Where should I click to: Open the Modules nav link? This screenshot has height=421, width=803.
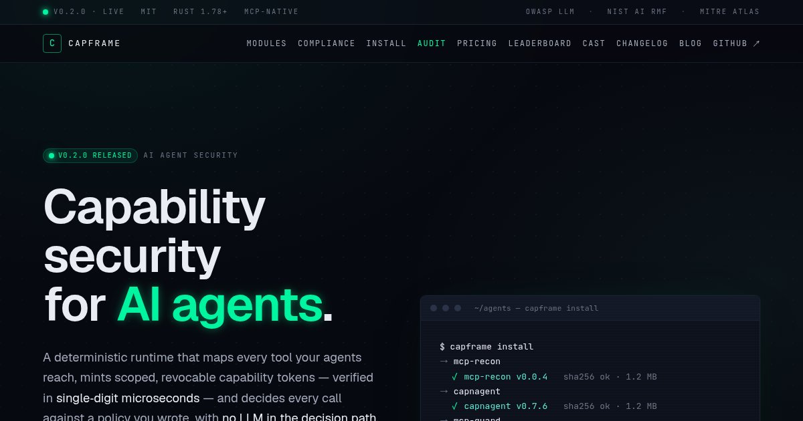point(266,43)
